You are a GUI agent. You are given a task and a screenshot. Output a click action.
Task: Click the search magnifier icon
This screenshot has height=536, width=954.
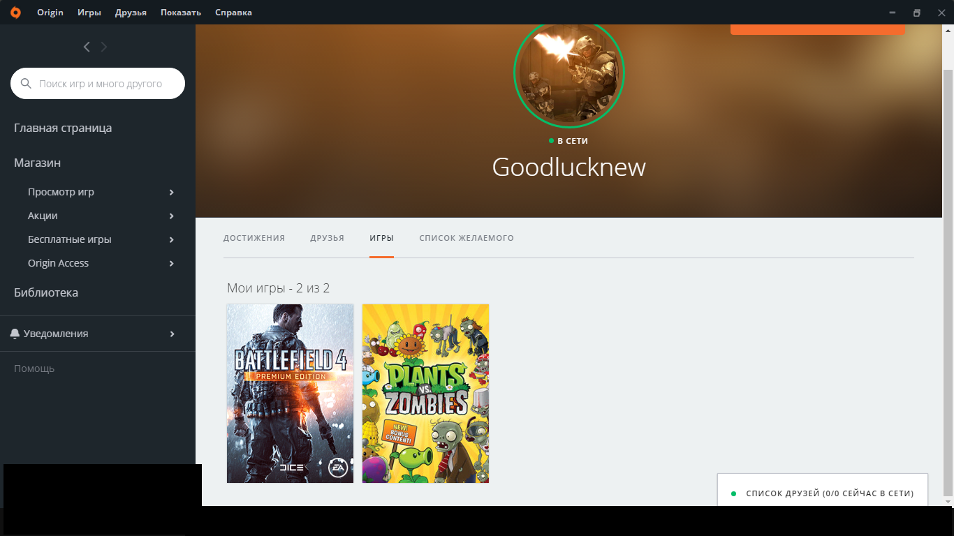point(26,84)
